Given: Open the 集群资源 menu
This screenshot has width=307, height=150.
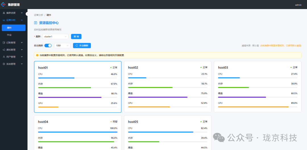Looking at the screenshot, I should click(x=14, y=13).
